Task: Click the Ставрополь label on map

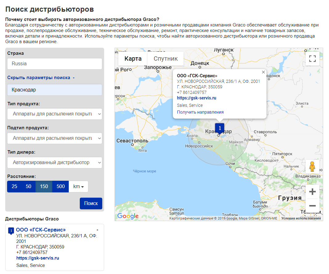Action: click(x=265, y=132)
